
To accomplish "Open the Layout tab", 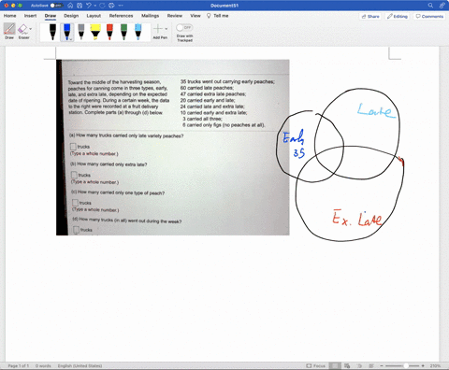I will (x=94, y=16).
